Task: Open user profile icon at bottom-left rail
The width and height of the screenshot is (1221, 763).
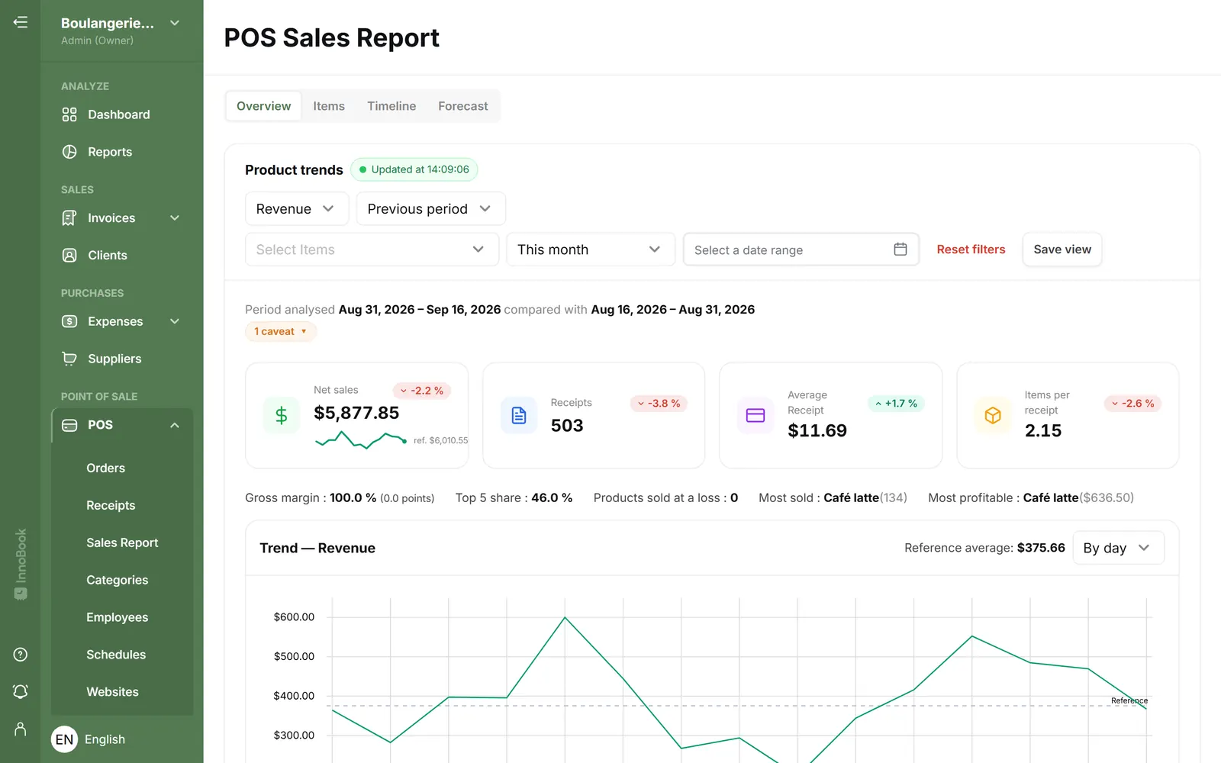Action: (21, 729)
